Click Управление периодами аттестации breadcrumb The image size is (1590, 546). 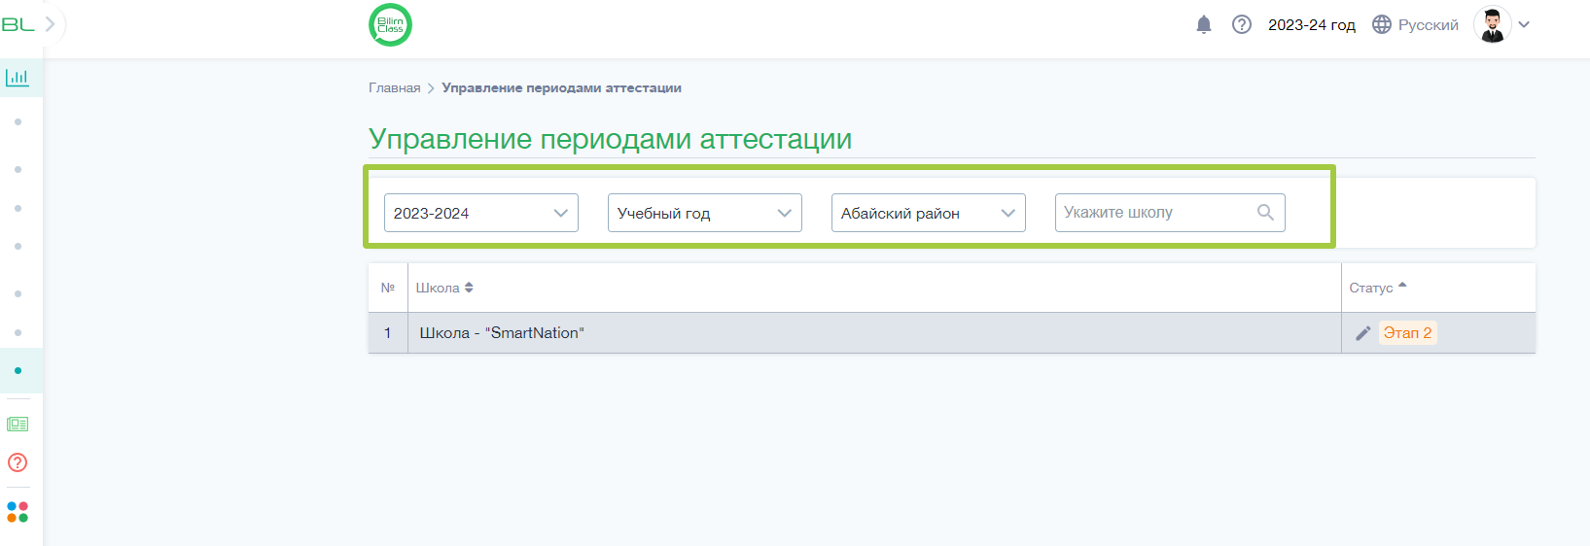click(562, 87)
